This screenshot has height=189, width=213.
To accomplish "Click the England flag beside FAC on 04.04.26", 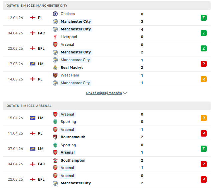I will point(32,33).
